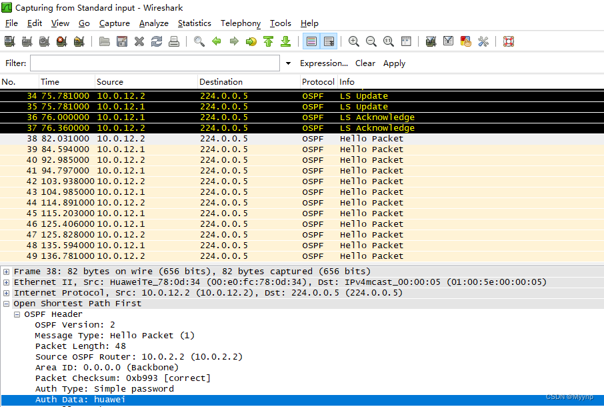The height and width of the screenshot is (407, 604).
Task: Open the Statistics menu
Action: pyautogui.click(x=195, y=23)
